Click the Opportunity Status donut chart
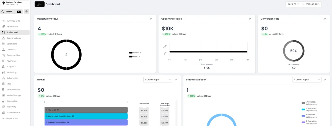332x126 pixels. (x=66, y=54)
